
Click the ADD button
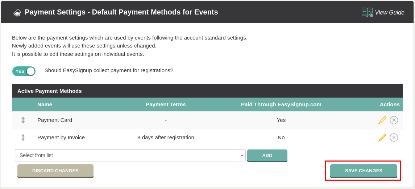[267, 156]
